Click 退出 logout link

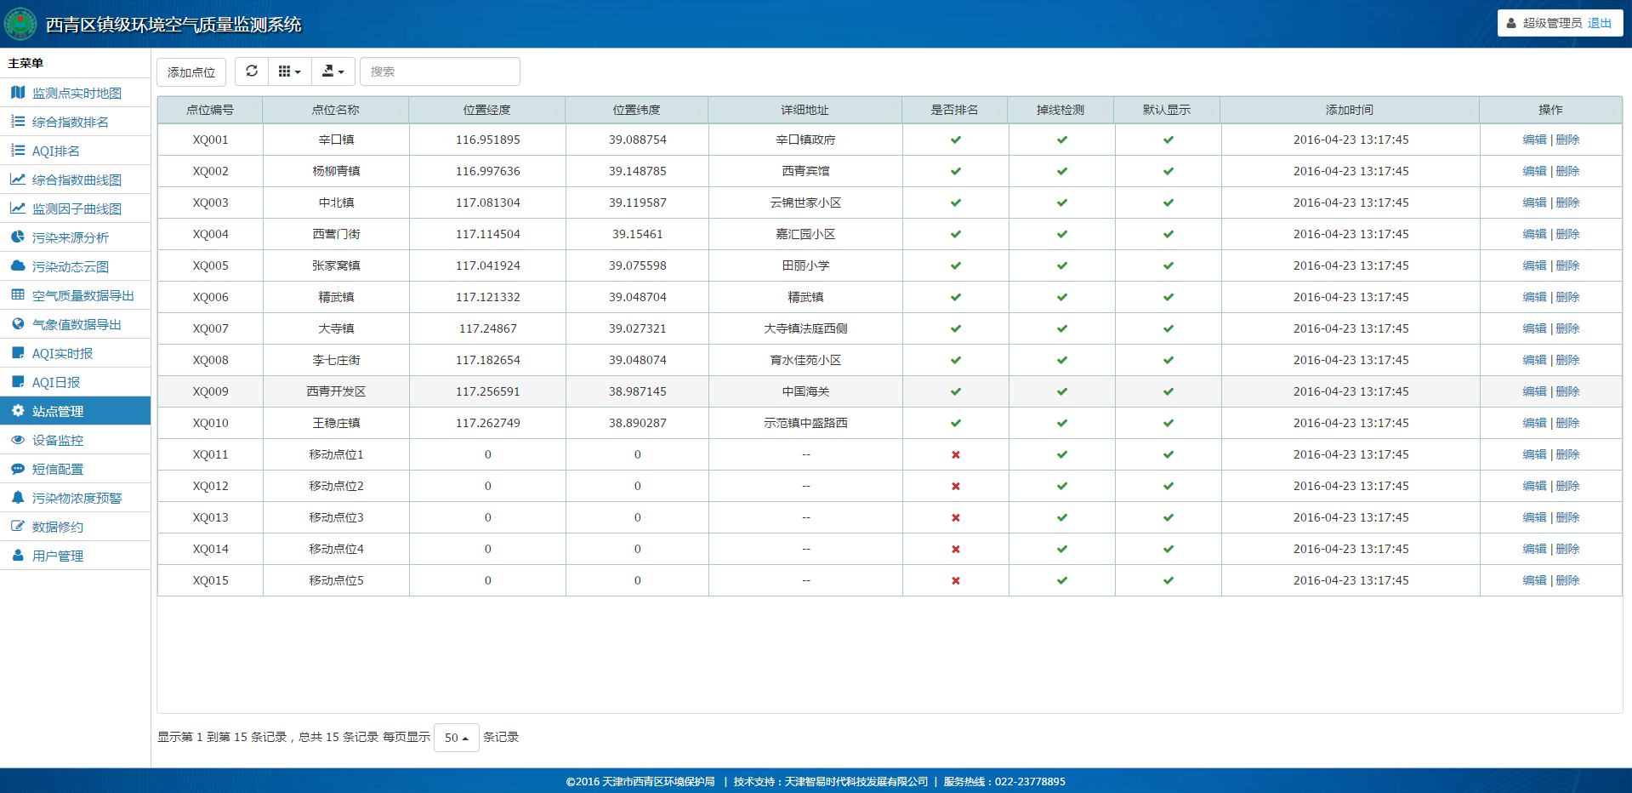click(x=1599, y=23)
